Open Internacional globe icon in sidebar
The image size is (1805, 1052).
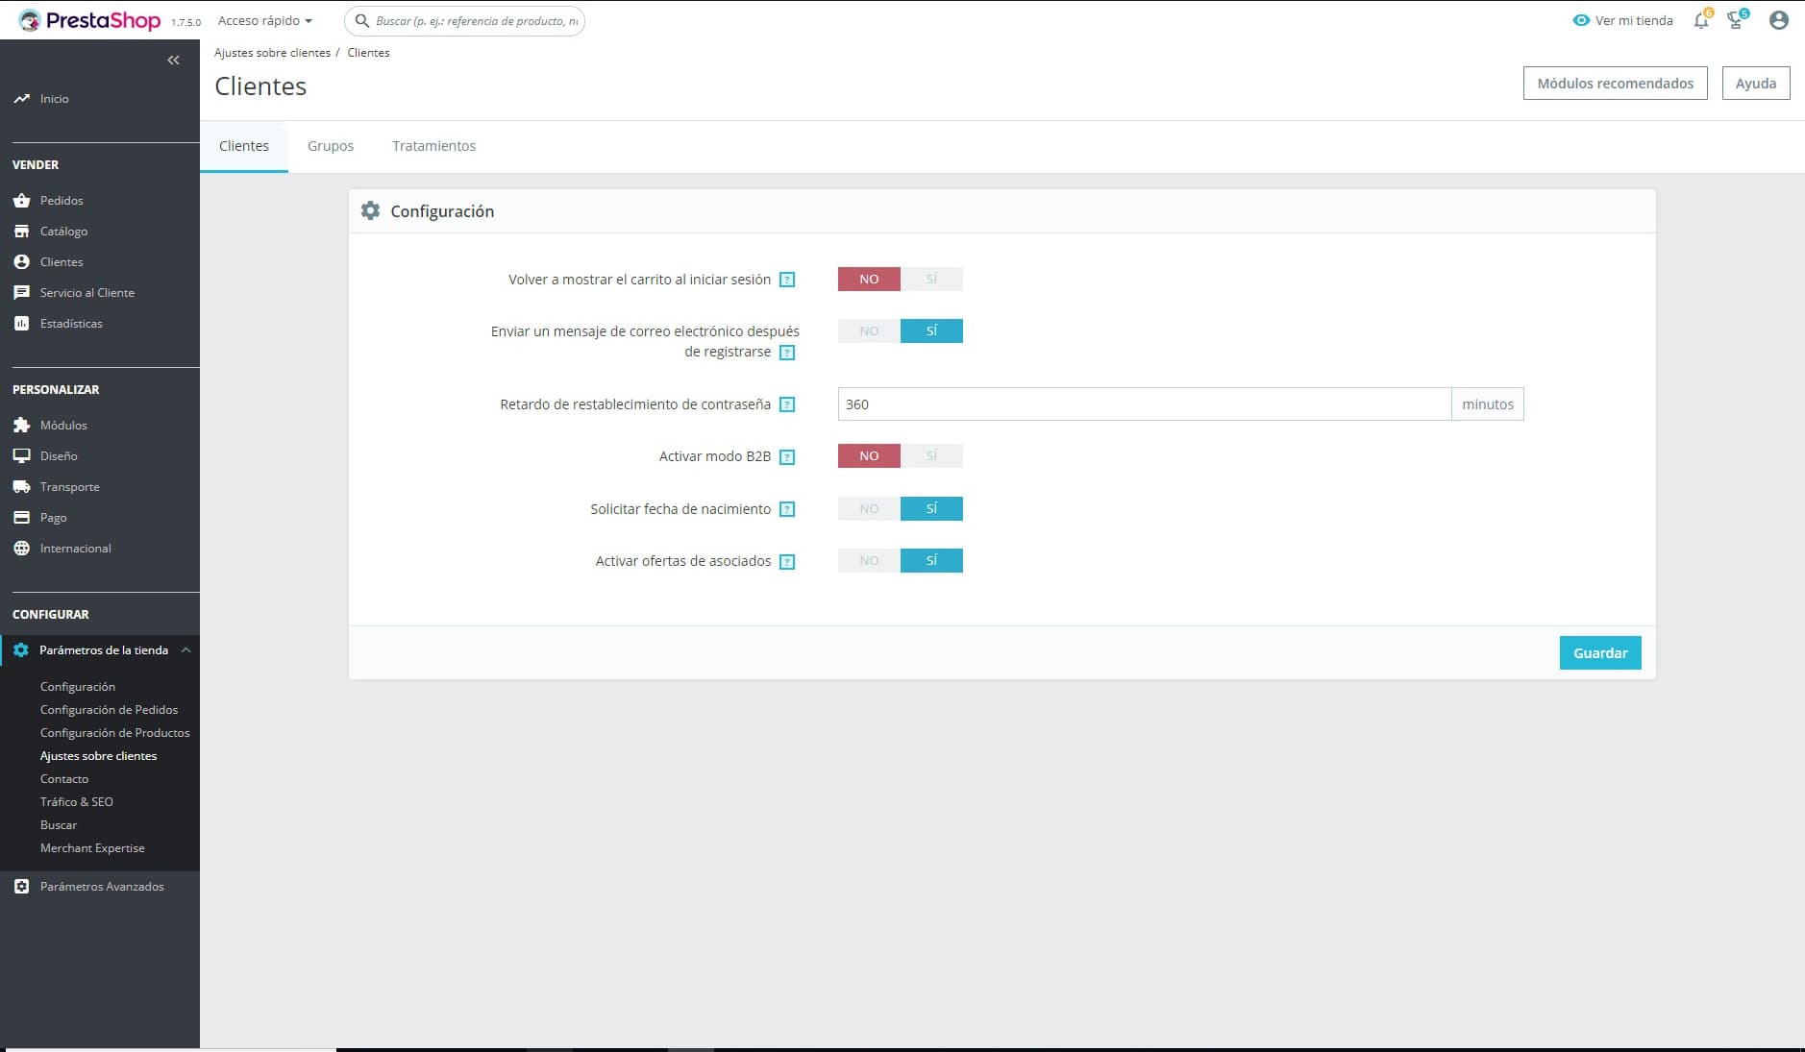point(21,549)
